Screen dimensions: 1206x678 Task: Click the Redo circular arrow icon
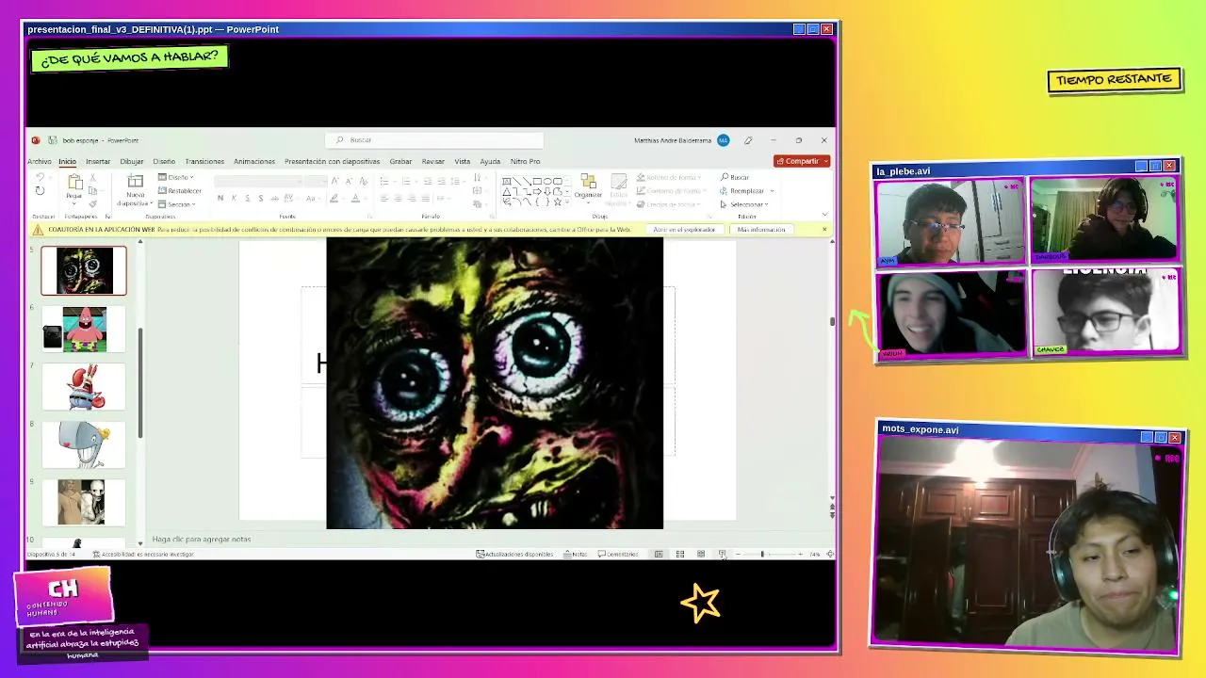40,190
